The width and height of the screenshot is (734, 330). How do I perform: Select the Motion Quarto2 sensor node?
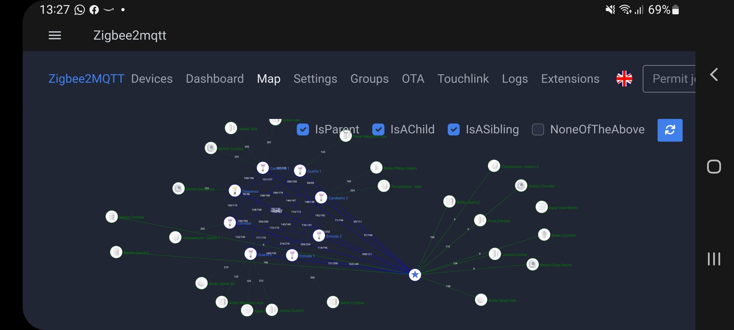click(116, 252)
